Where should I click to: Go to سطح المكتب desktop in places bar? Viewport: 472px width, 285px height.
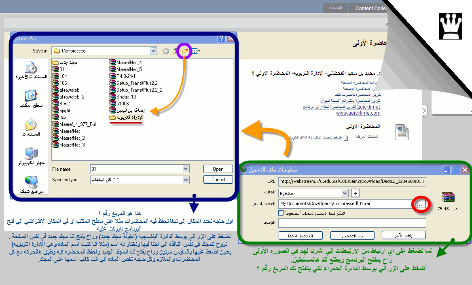(31, 98)
